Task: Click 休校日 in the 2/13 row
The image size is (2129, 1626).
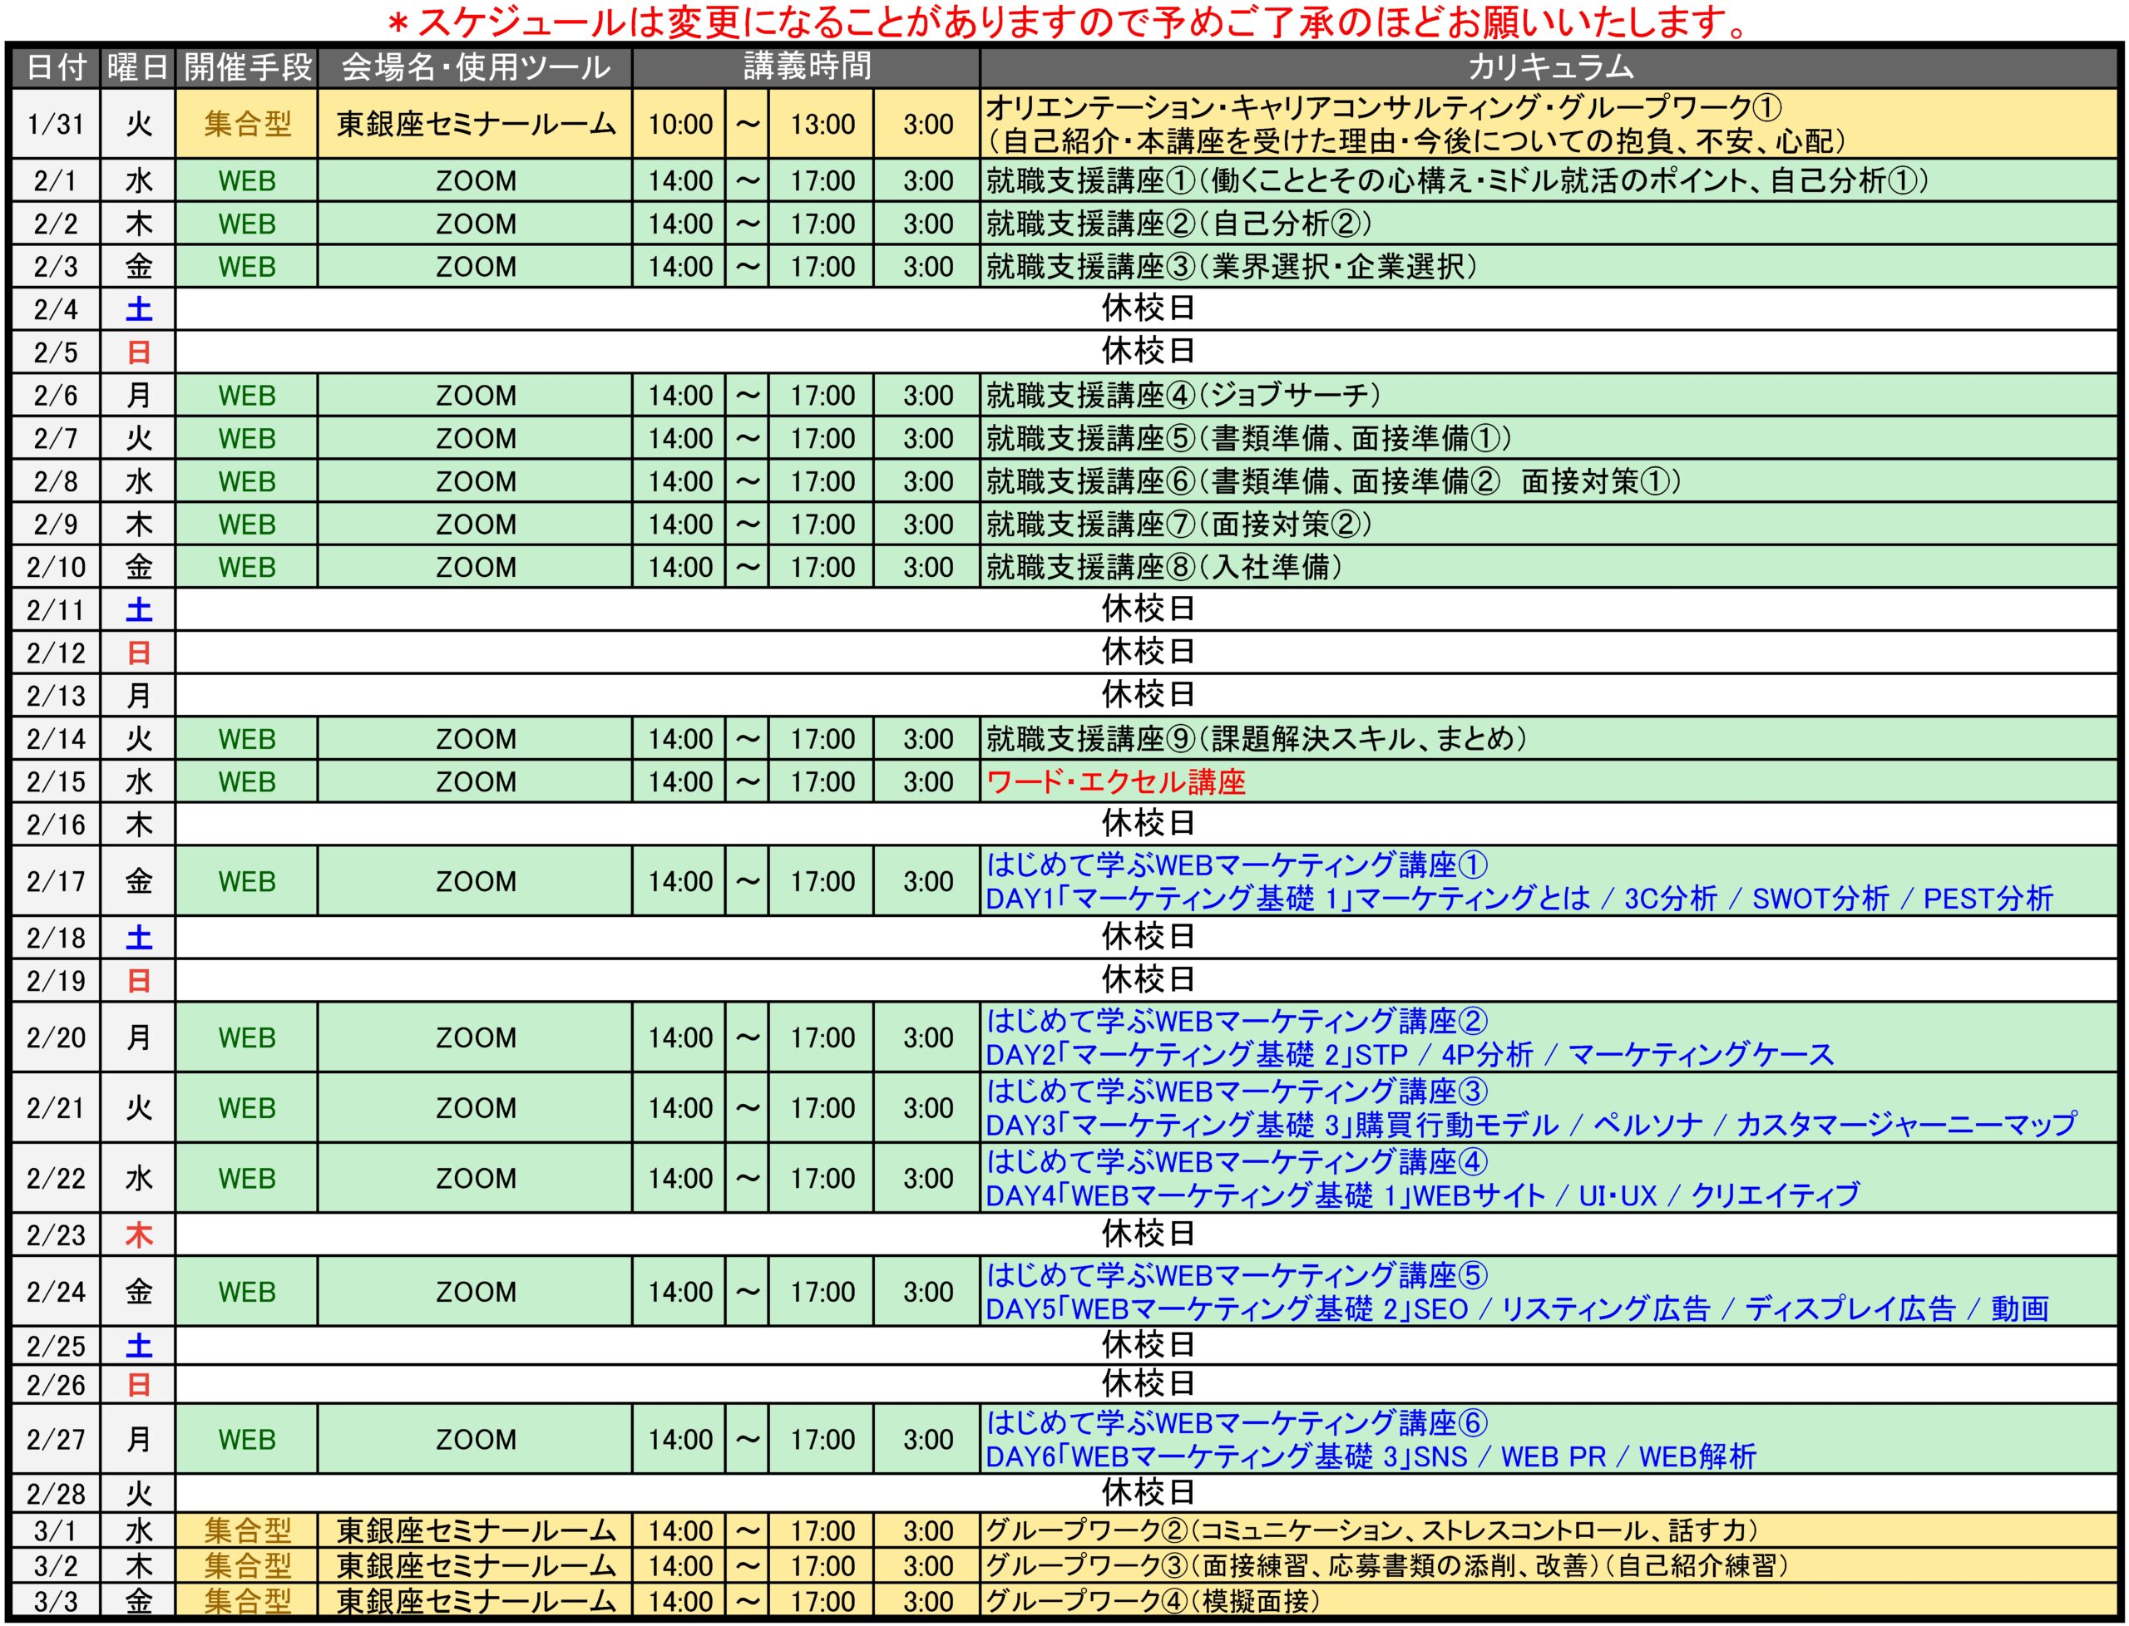Action: [x=1148, y=694]
